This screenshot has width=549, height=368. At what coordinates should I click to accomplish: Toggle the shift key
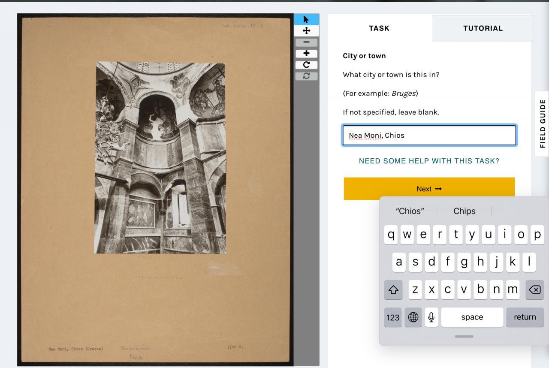click(393, 290)
